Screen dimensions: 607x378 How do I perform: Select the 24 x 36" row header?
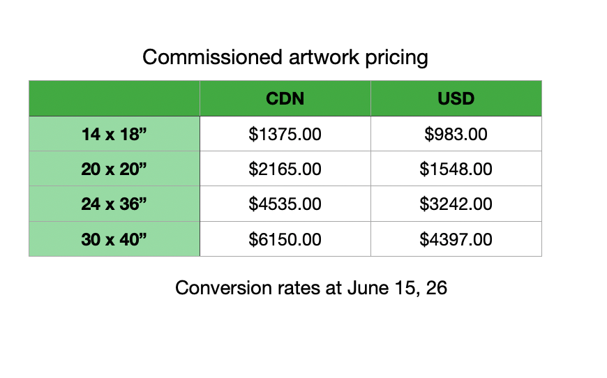114,204
